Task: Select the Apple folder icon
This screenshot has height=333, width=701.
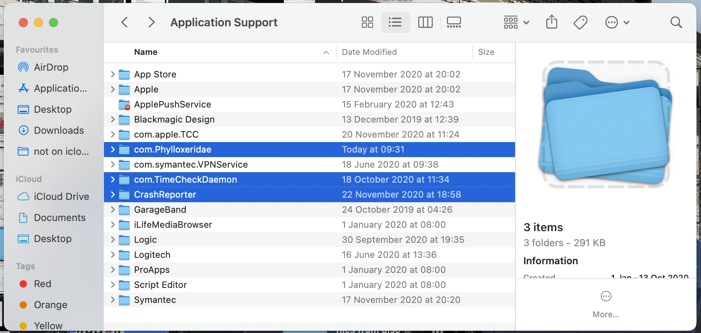Action: tap(124, 89)
